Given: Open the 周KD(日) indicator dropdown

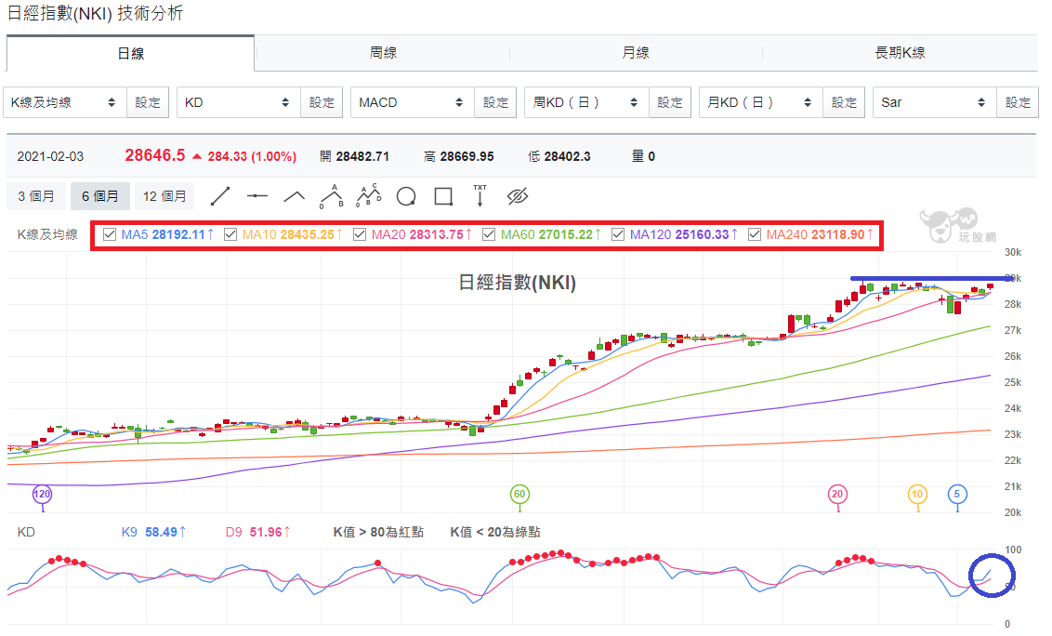Looking at the screenshot, I should pyautogui.click(x=587, y=103).
